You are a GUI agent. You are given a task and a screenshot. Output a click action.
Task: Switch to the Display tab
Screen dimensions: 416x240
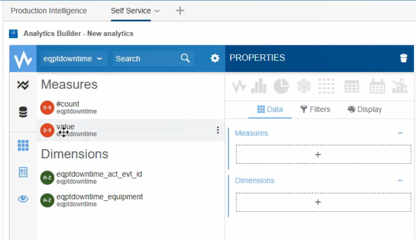coord(365,109)
